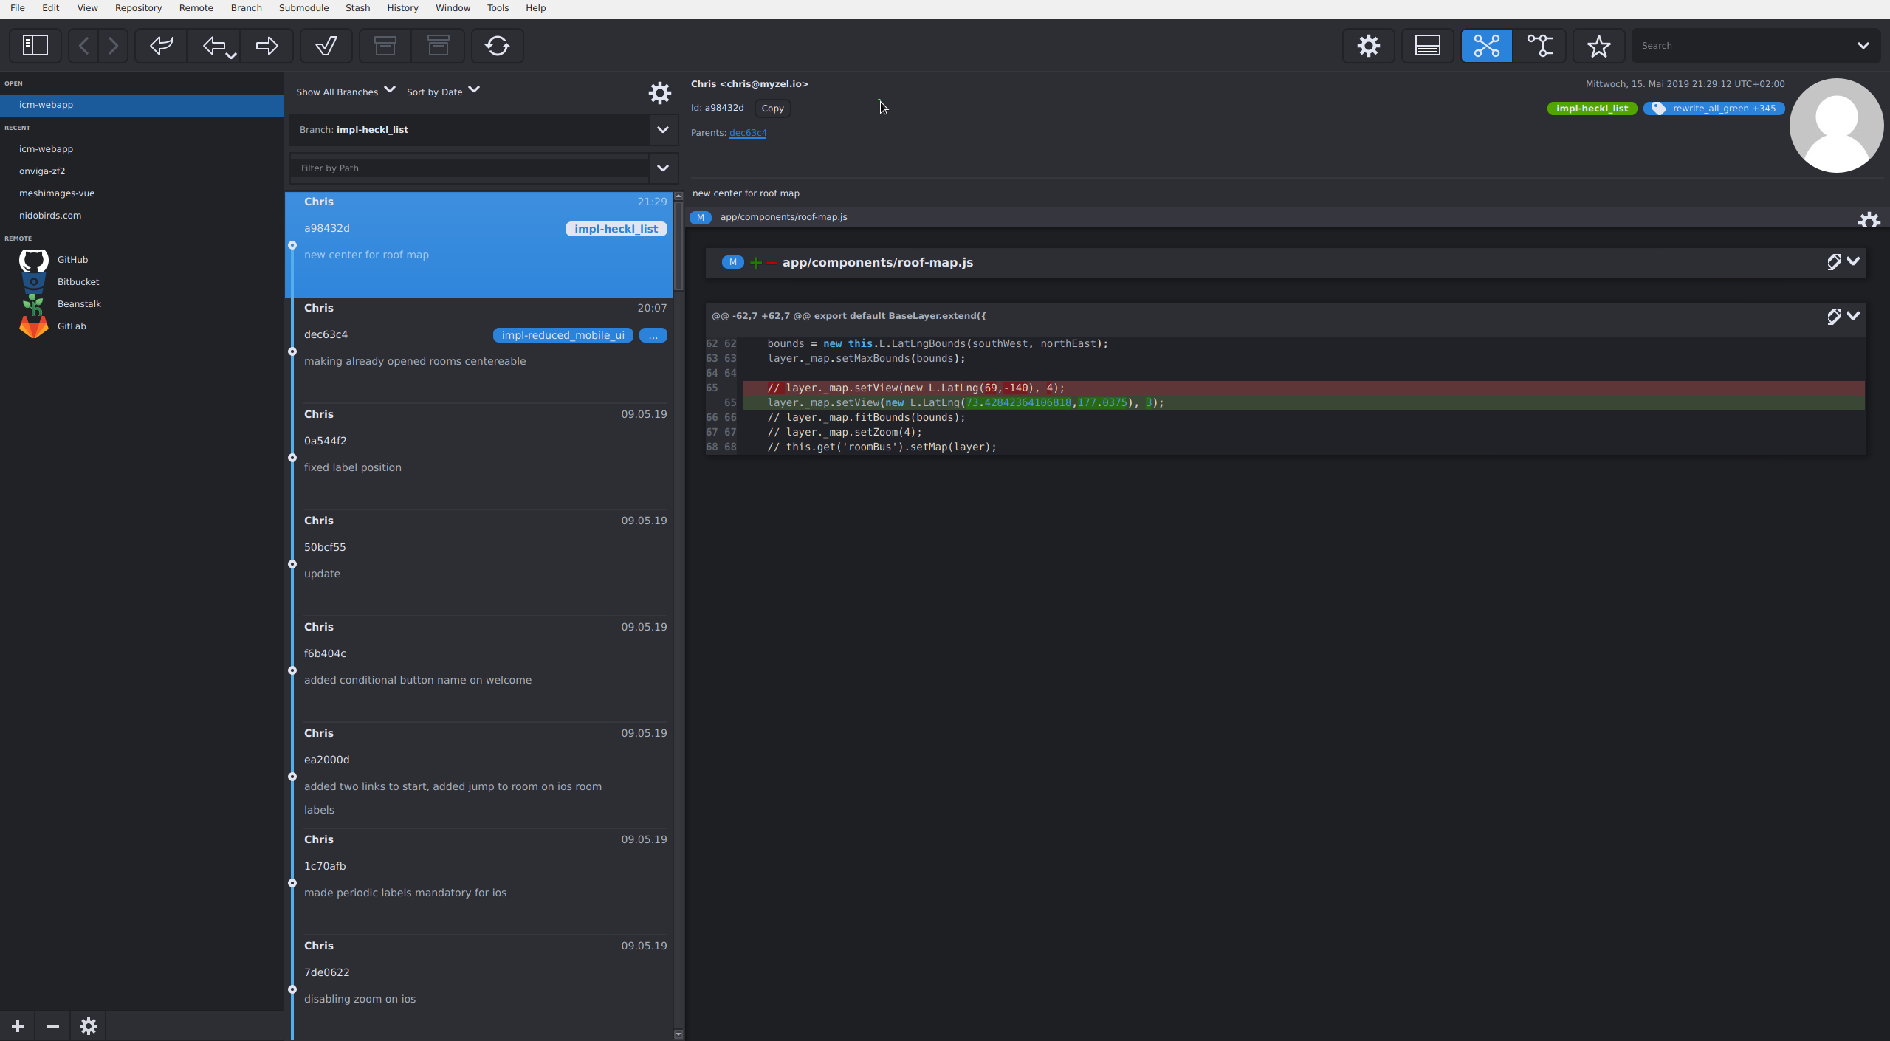The image size is (1890, 1041).
Task: Open the Sort by Date dropdown
Action: 443,92
